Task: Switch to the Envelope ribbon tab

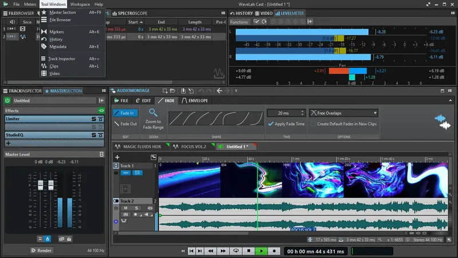Action: (195, 100)
